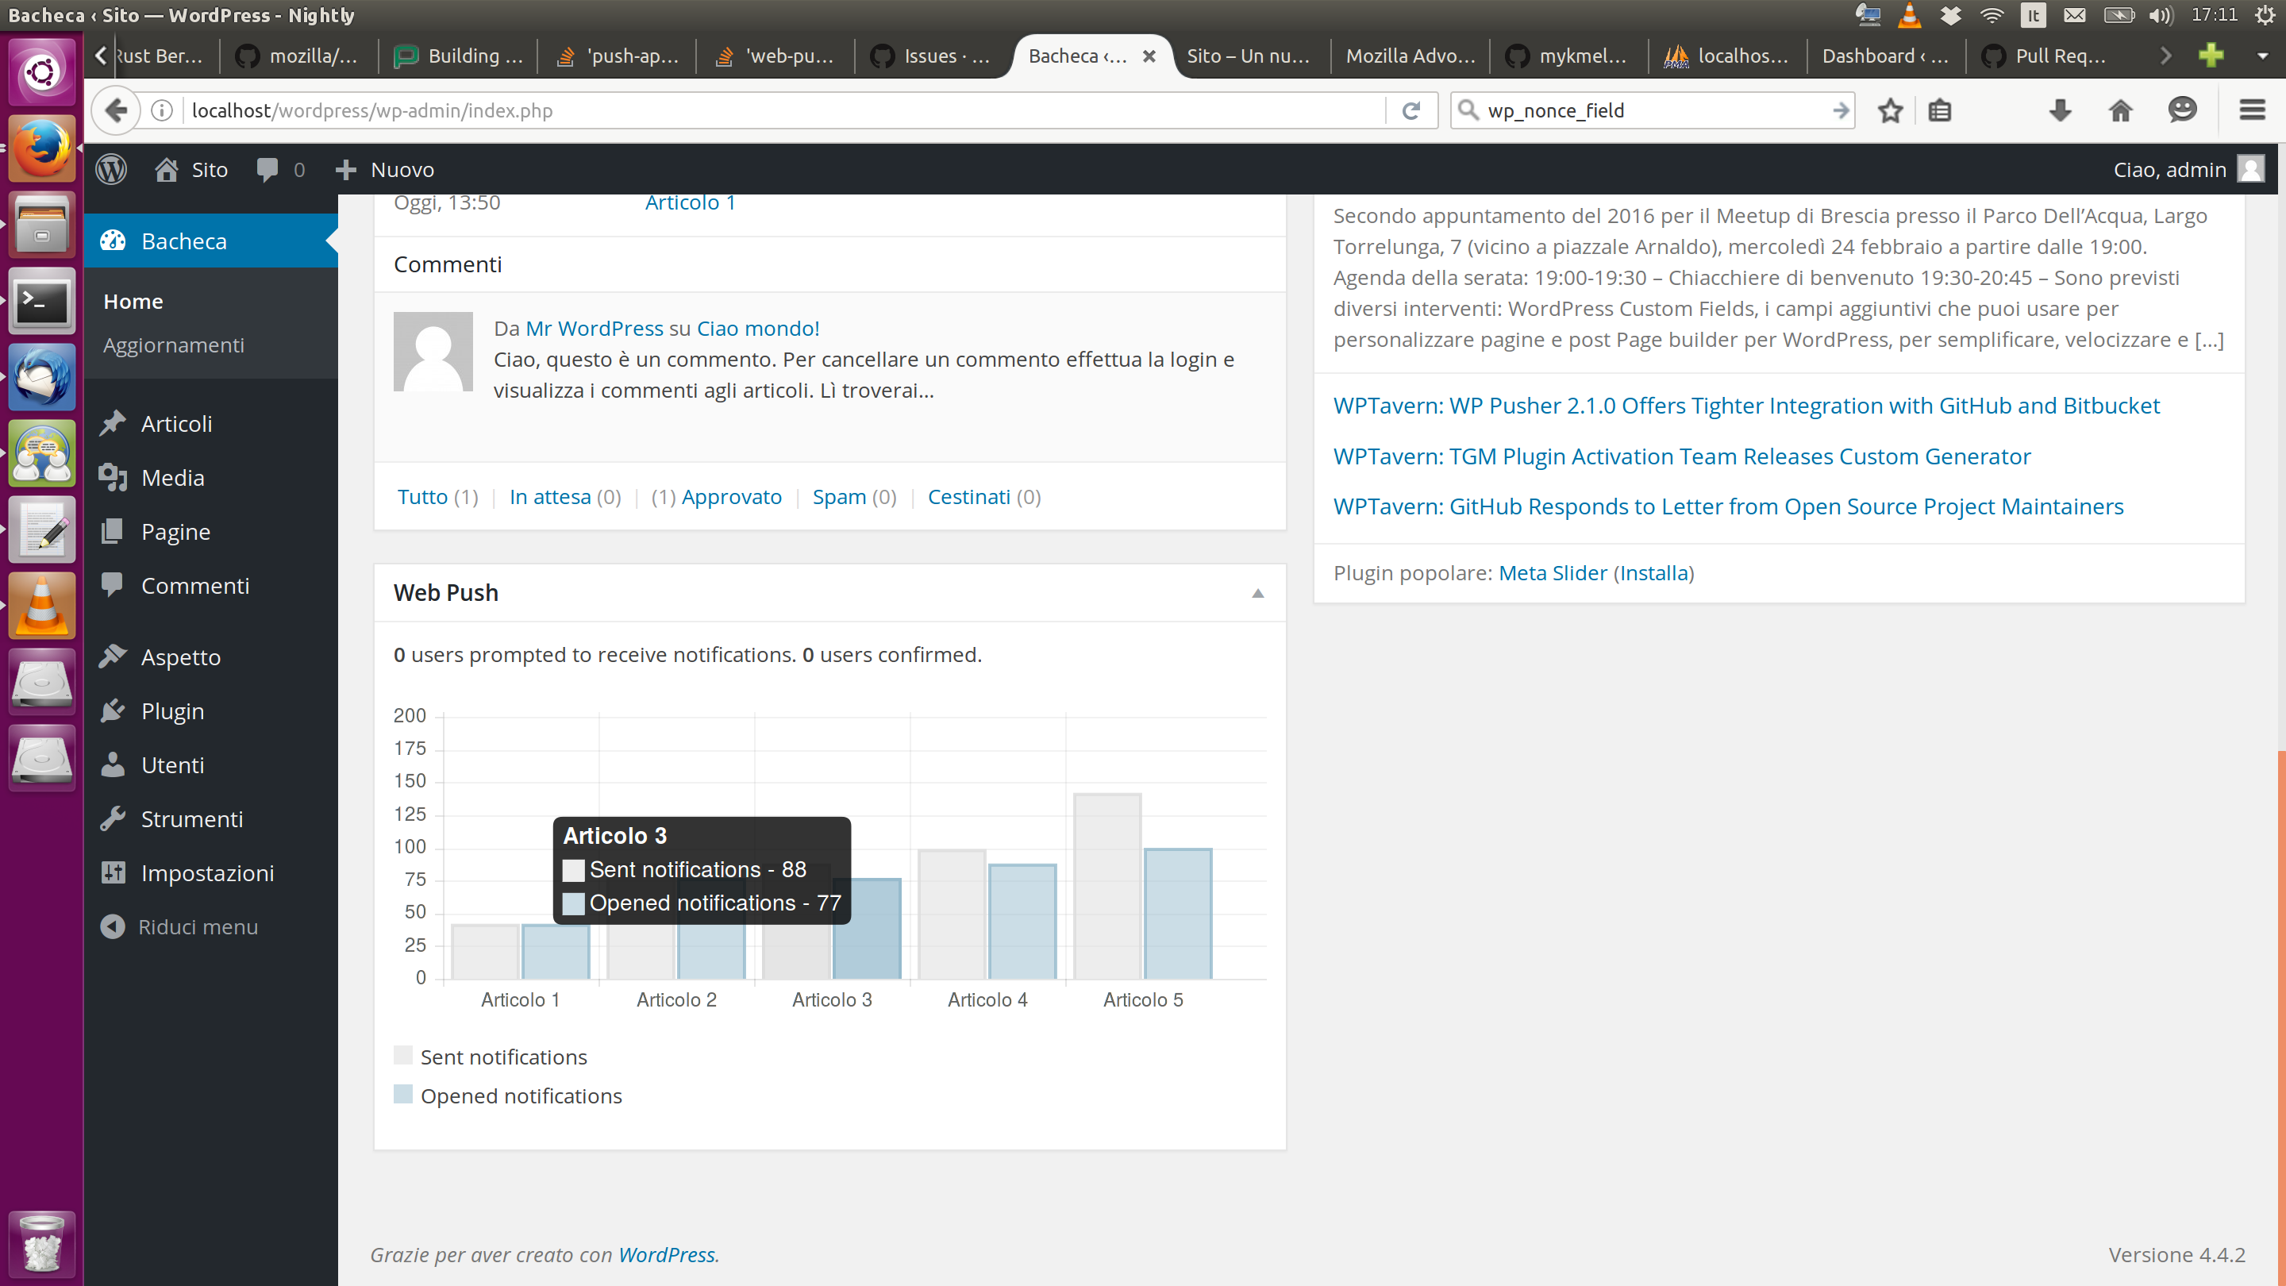Screen dimensions: 2286x1286
Task: Open the Commenti icon in sidebar
Action: pos(113,585)
